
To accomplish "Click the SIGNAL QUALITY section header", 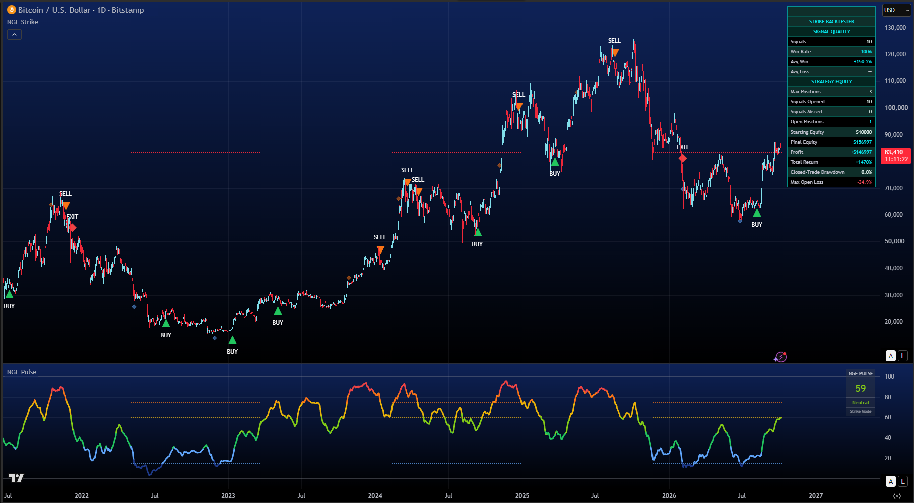I will pyautogui.click(x=831, y=32).
